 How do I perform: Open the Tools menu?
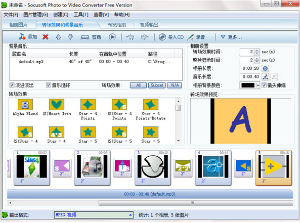81,15
